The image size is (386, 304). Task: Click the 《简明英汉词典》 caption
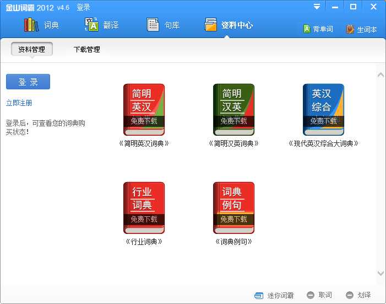(144, 143)
